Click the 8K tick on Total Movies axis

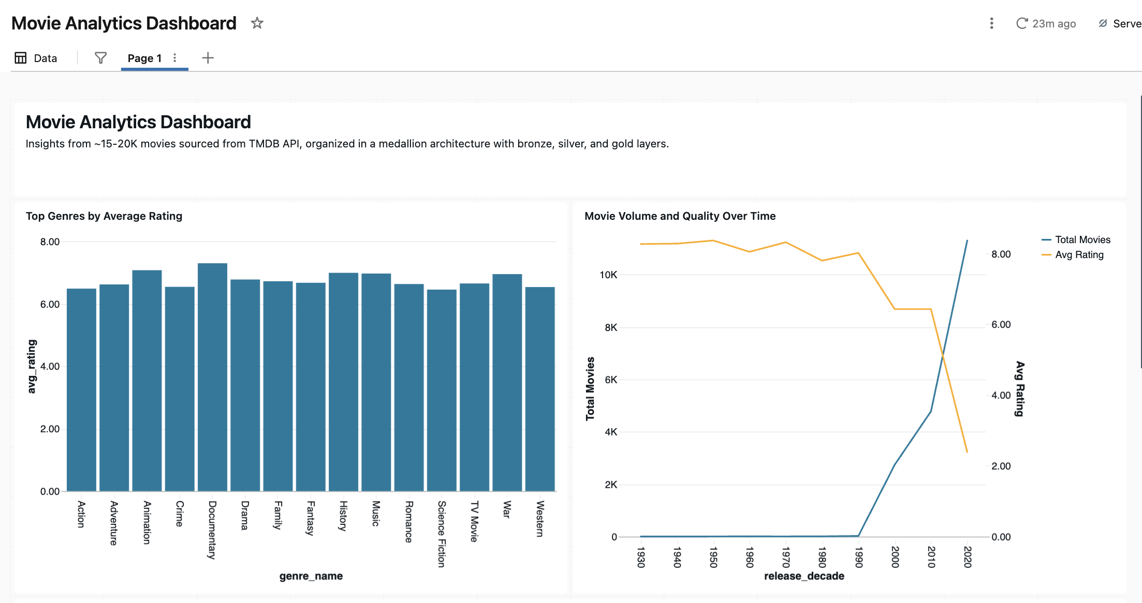611,328
